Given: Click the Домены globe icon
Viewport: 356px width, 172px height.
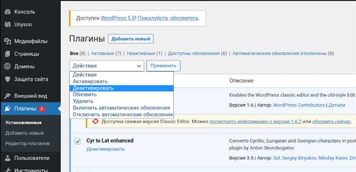Looking at the screenshot, I should [8, 67].
